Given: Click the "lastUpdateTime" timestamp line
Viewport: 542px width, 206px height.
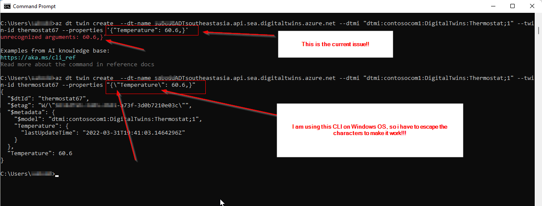Looking at the screenshot, I should [x=103, y=132].
